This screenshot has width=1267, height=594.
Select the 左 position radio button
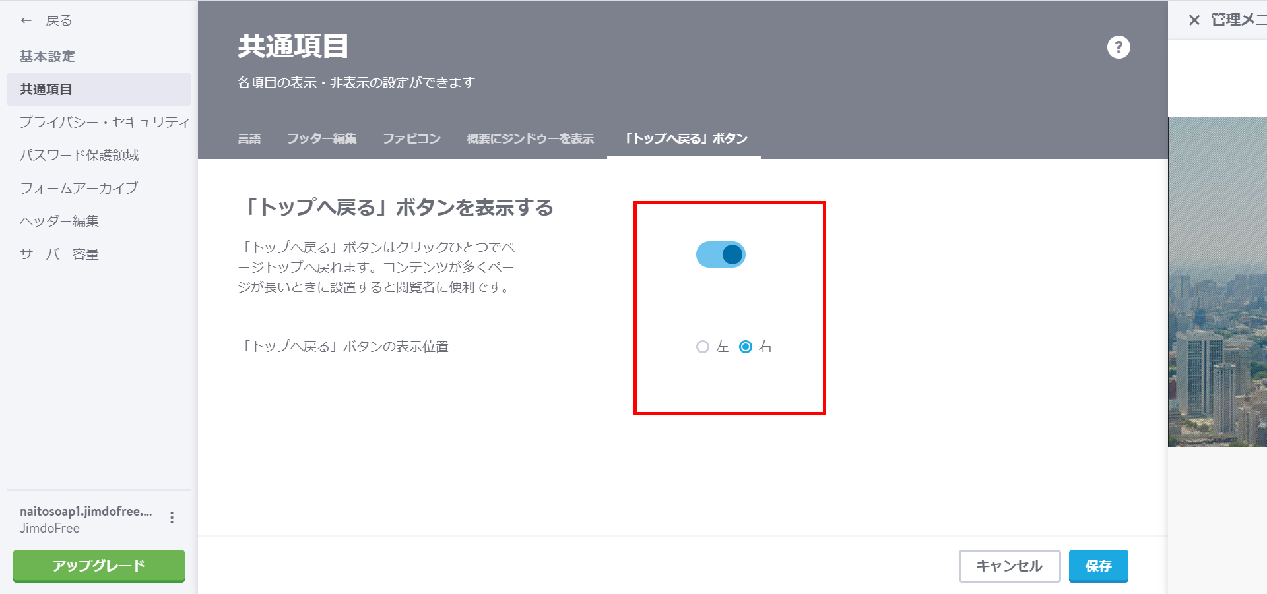[x=702, y=346]
